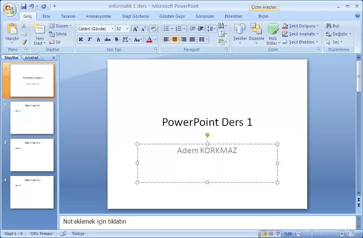Redo the last action

[44, 6]
